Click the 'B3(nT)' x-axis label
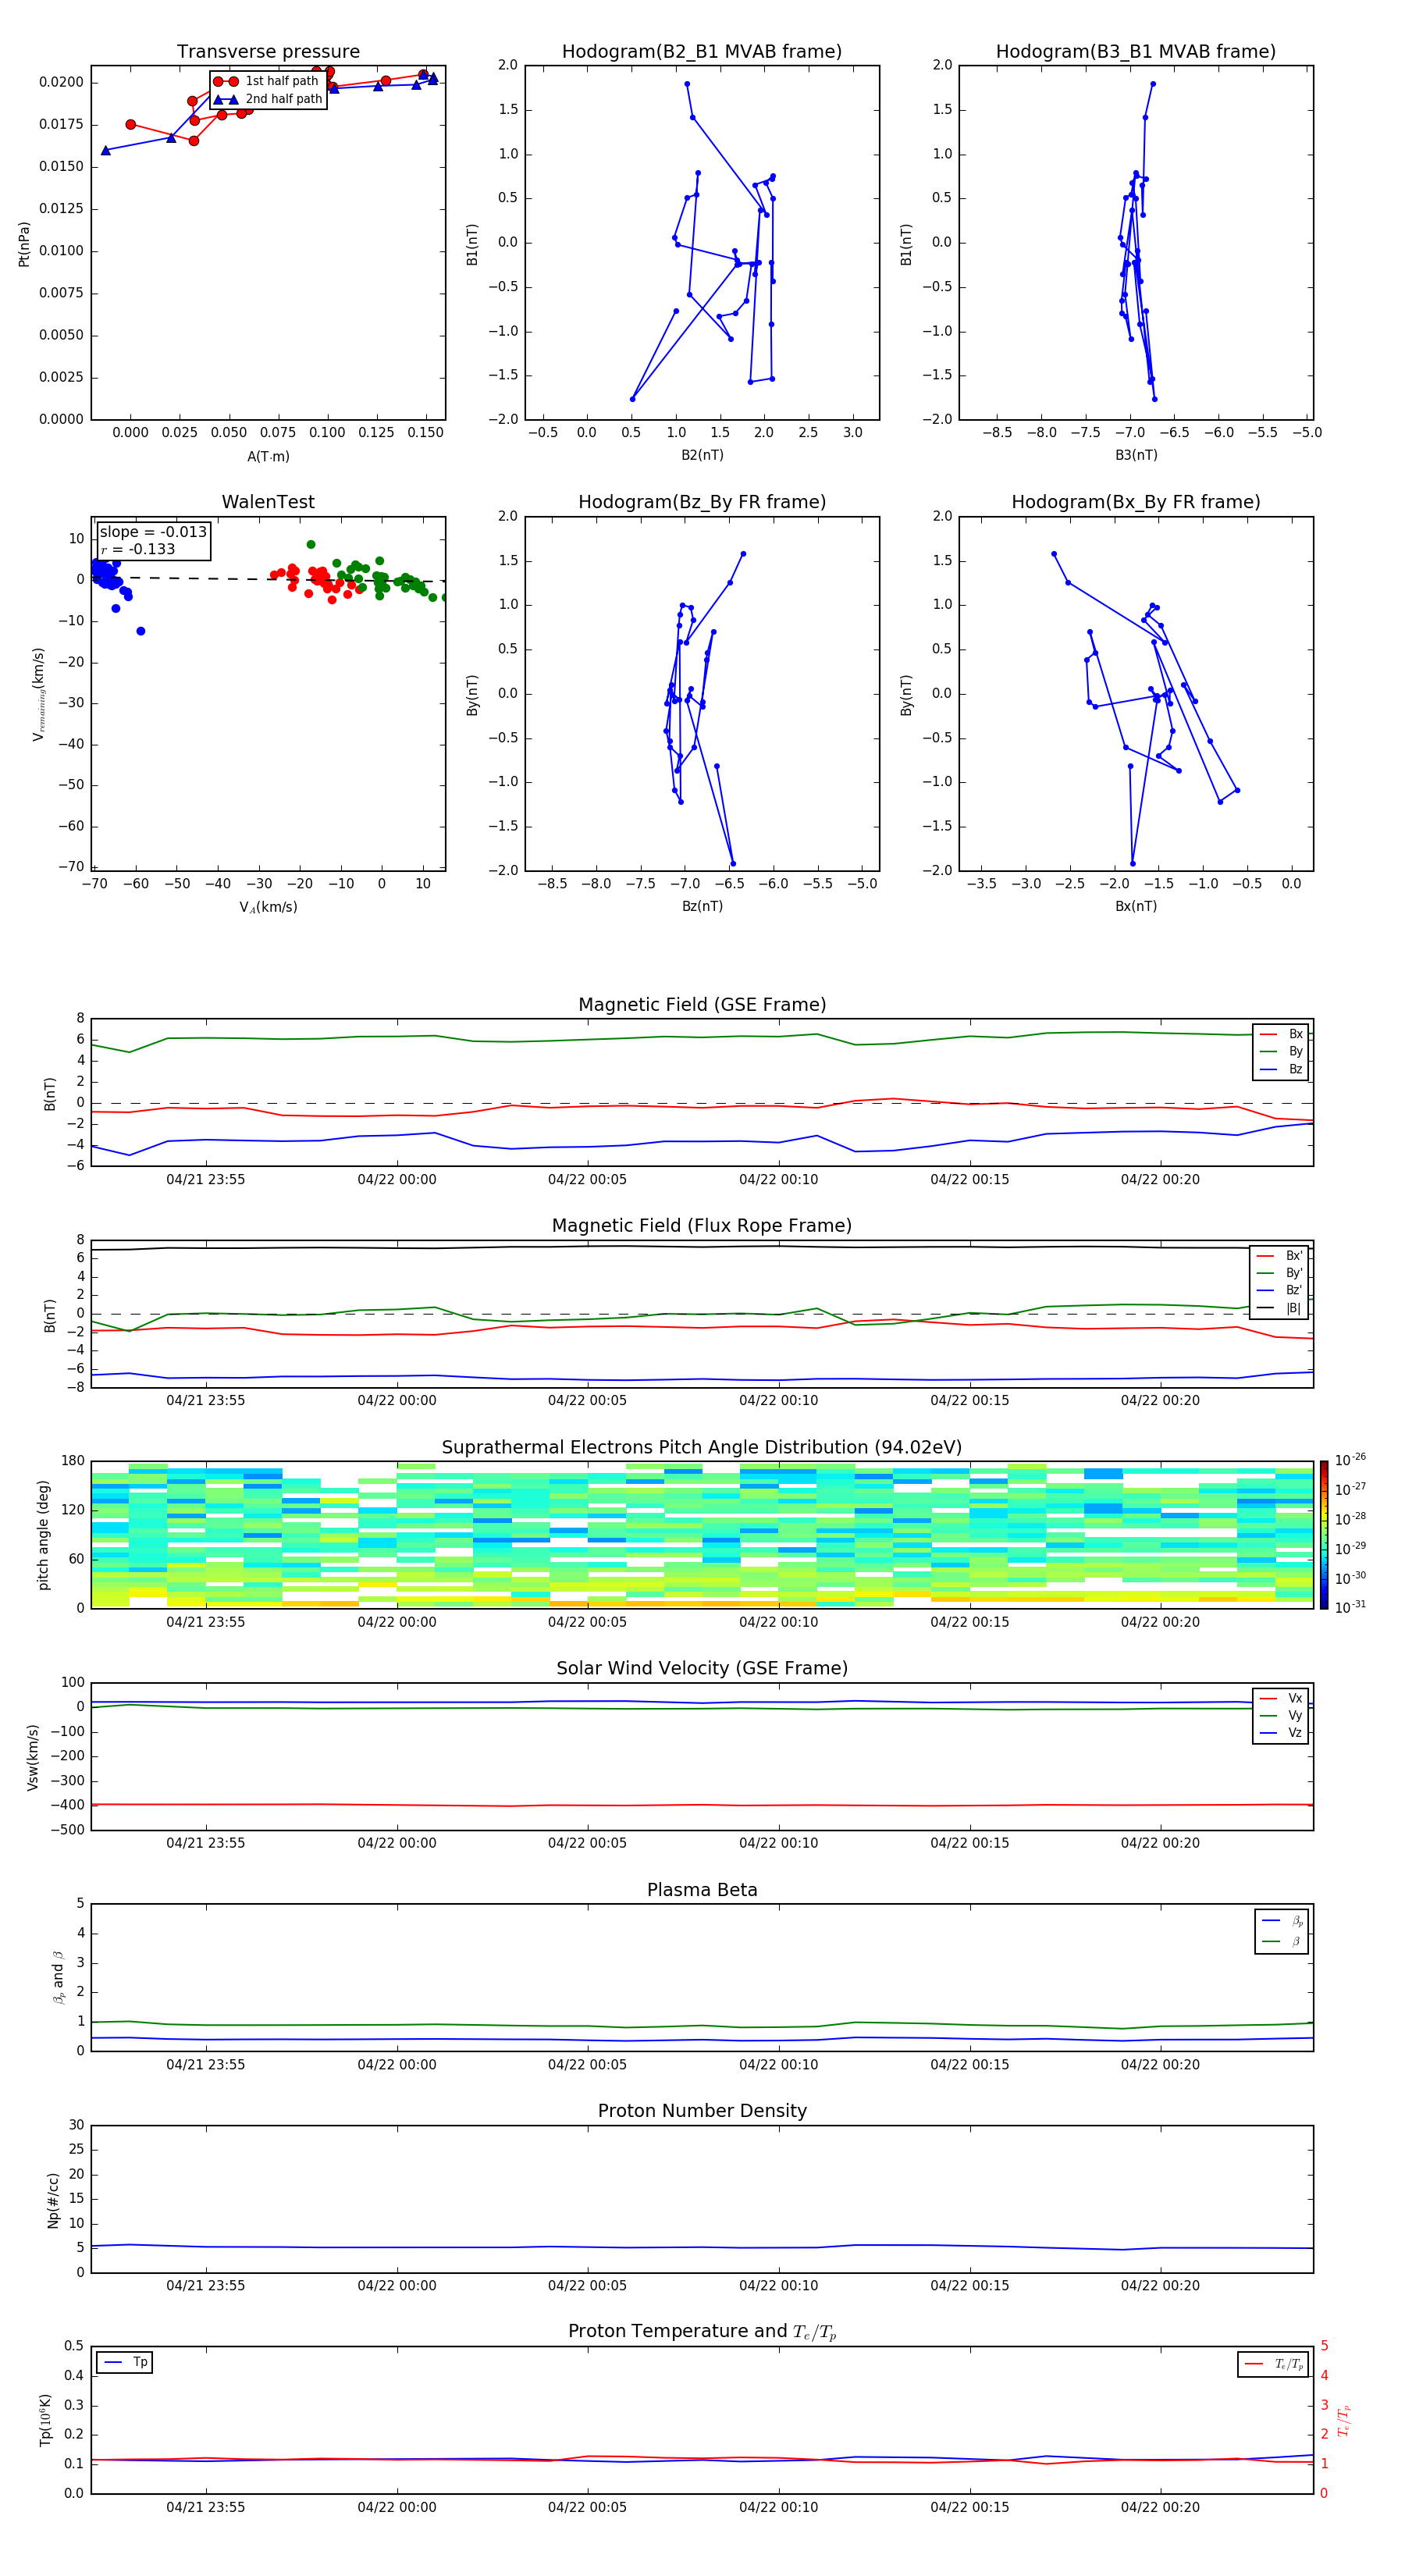Image resolution: width=1405 pixels, height=2576 pixels. coord(1136,455)
